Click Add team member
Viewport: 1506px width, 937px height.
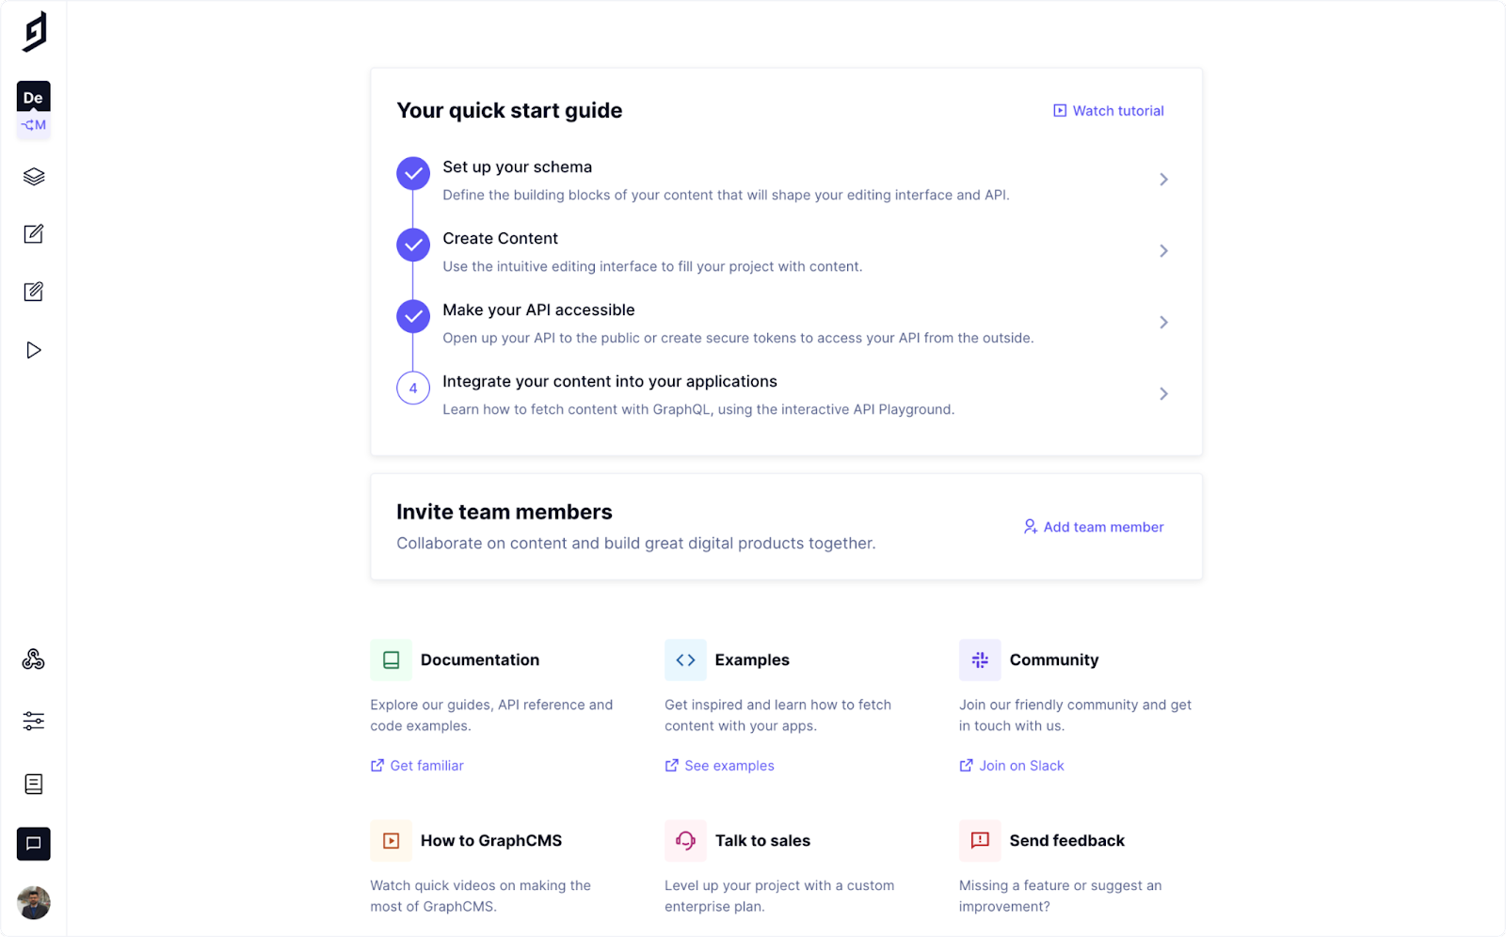pos(1094,527)
